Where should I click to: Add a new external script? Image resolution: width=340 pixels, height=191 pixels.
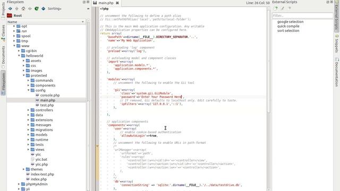click(x=276, y=8)
